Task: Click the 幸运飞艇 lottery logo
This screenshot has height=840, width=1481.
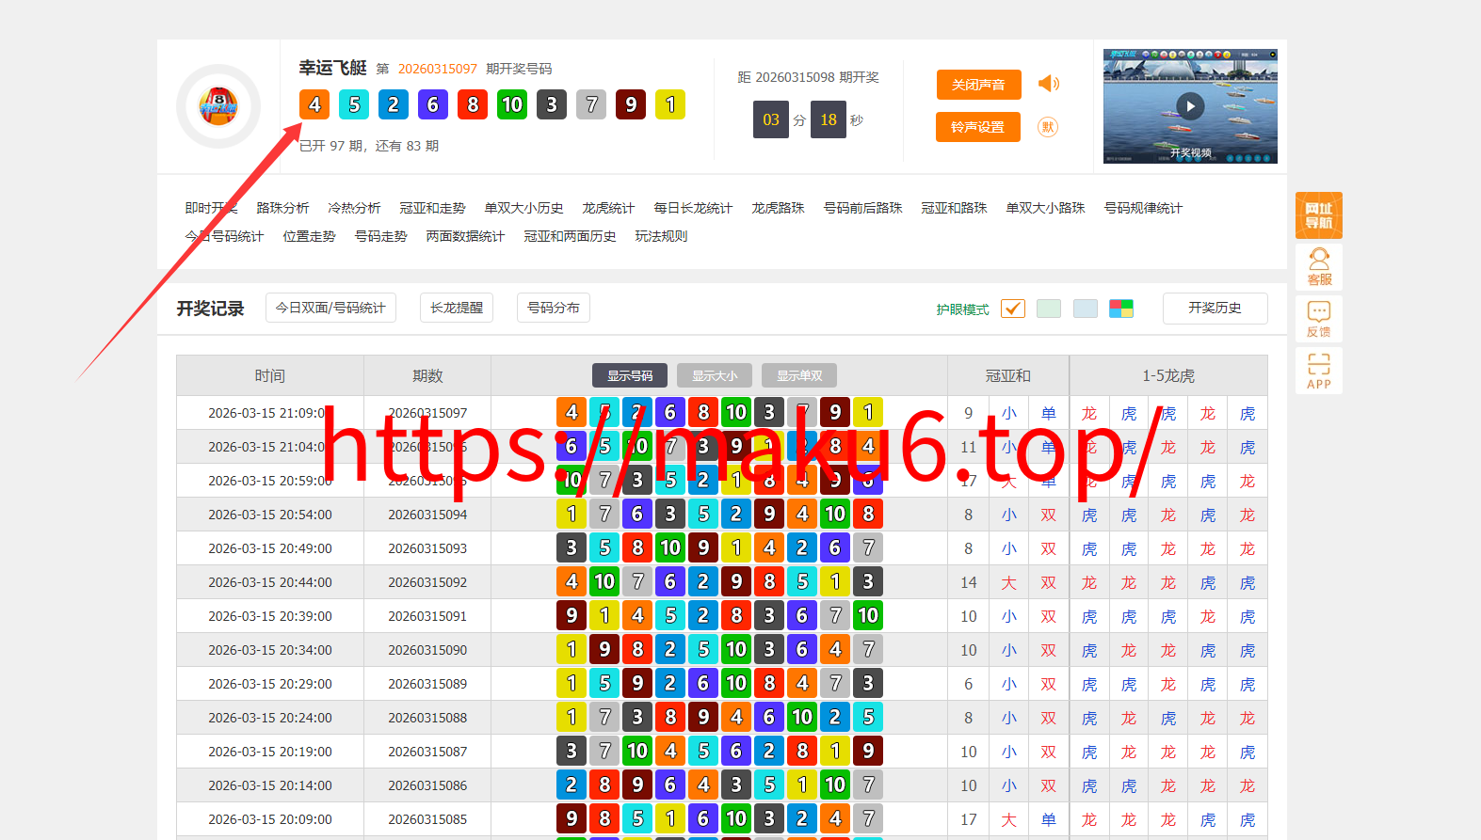Action: [x=218, y=105]
